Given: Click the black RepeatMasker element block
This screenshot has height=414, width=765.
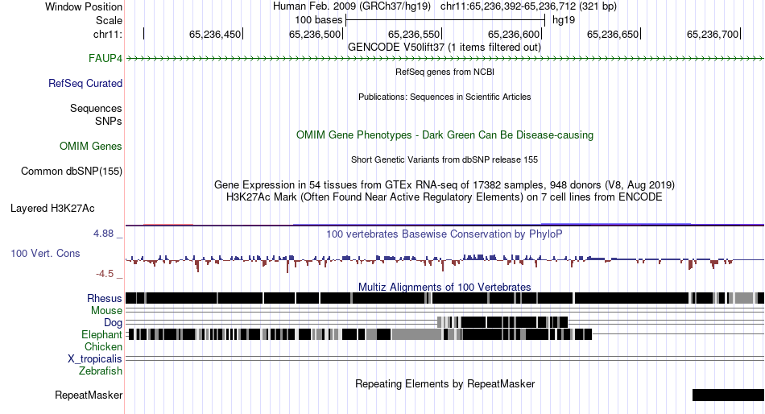Looking at the screenshot, I should click(x=728, y=395).
